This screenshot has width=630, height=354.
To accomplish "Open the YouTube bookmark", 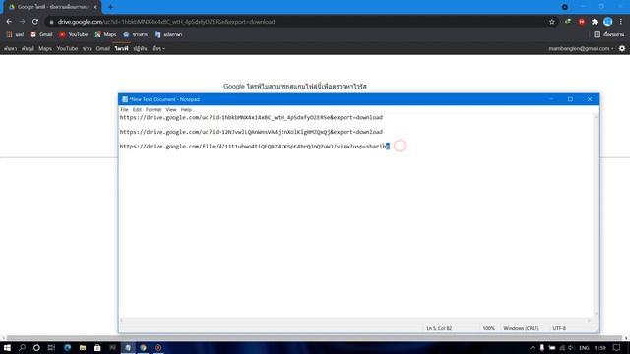I will pyautogui.click(x=74, y=35).
